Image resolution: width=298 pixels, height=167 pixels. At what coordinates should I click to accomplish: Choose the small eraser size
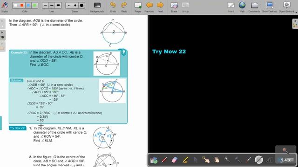click(x=69, y=5)
